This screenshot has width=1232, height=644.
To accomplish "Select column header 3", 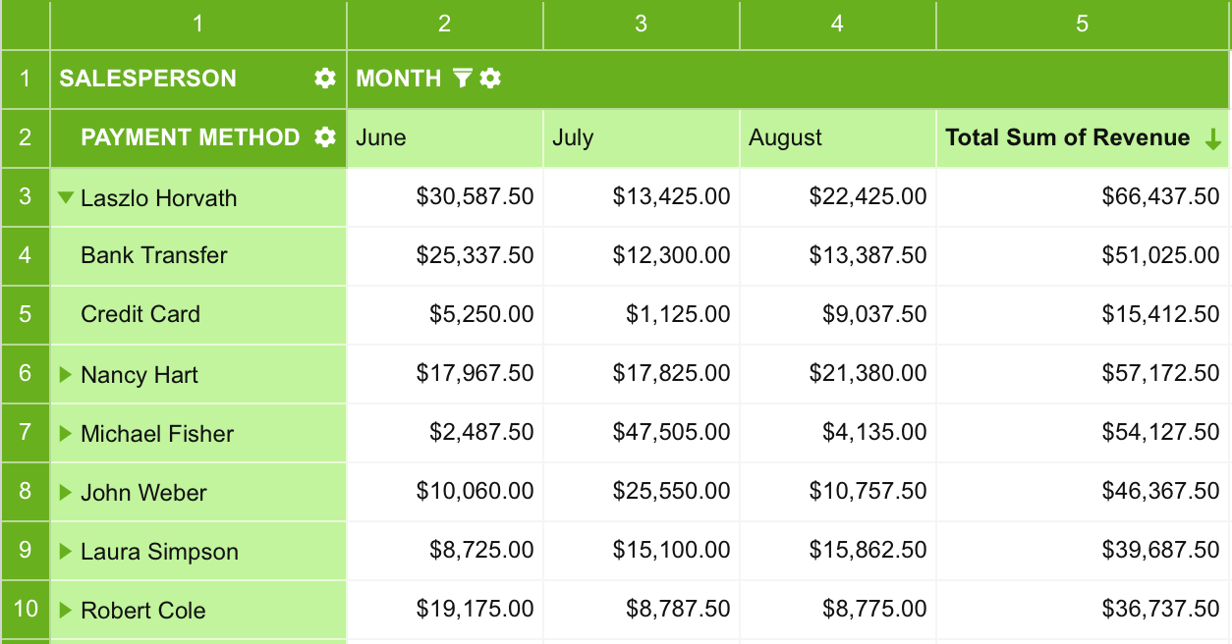I will pos(641,26).
